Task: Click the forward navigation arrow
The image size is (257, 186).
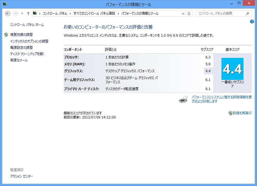Action: click(x=15, y=14)
